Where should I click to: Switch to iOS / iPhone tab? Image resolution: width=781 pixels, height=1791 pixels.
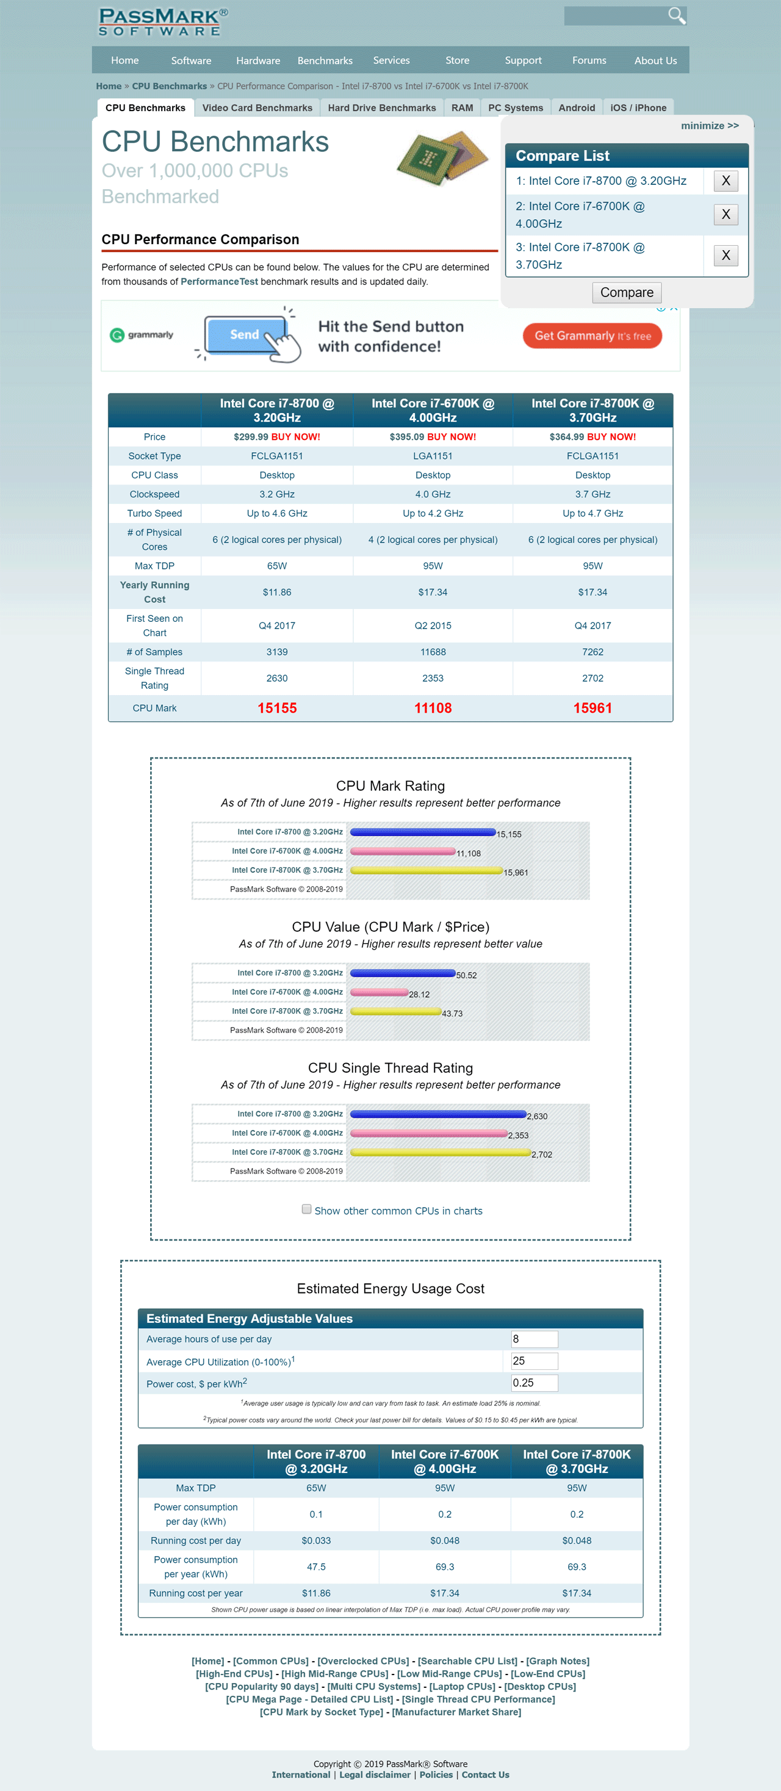638,108
